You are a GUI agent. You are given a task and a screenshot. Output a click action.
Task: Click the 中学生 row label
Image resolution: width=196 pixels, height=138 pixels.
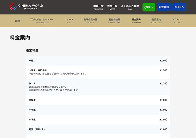pyautogui.click(x=32, y=110)
